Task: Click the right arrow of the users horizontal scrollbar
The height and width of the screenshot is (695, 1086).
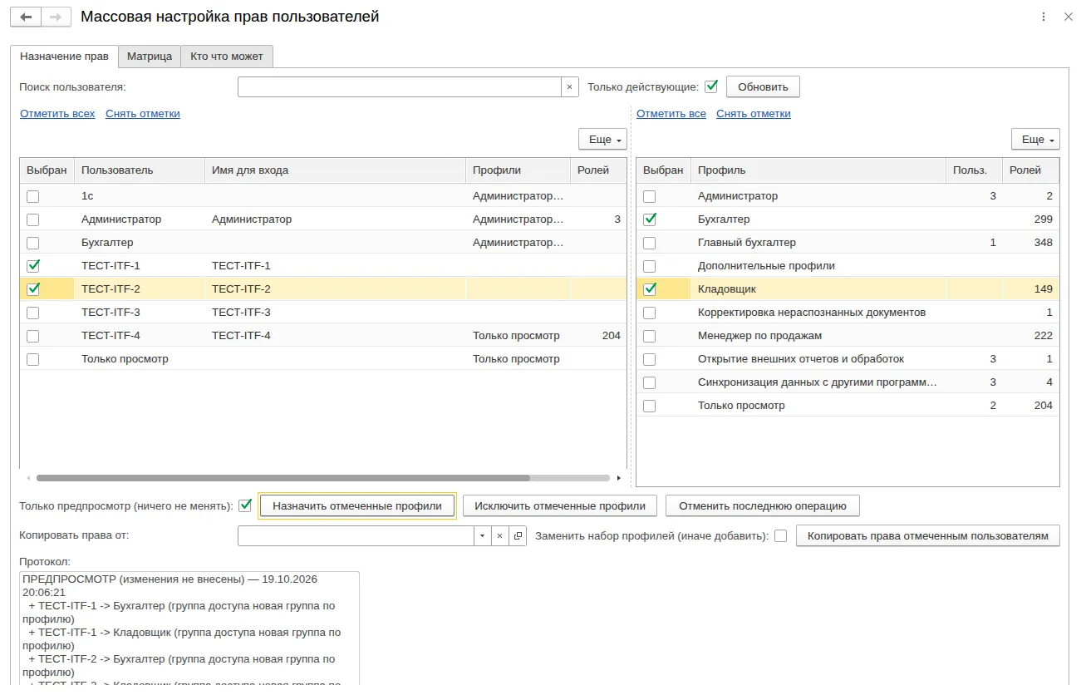Action: click(x=618, y=478)
